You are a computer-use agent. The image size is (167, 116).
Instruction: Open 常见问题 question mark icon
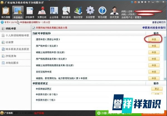tap(102, 12)
